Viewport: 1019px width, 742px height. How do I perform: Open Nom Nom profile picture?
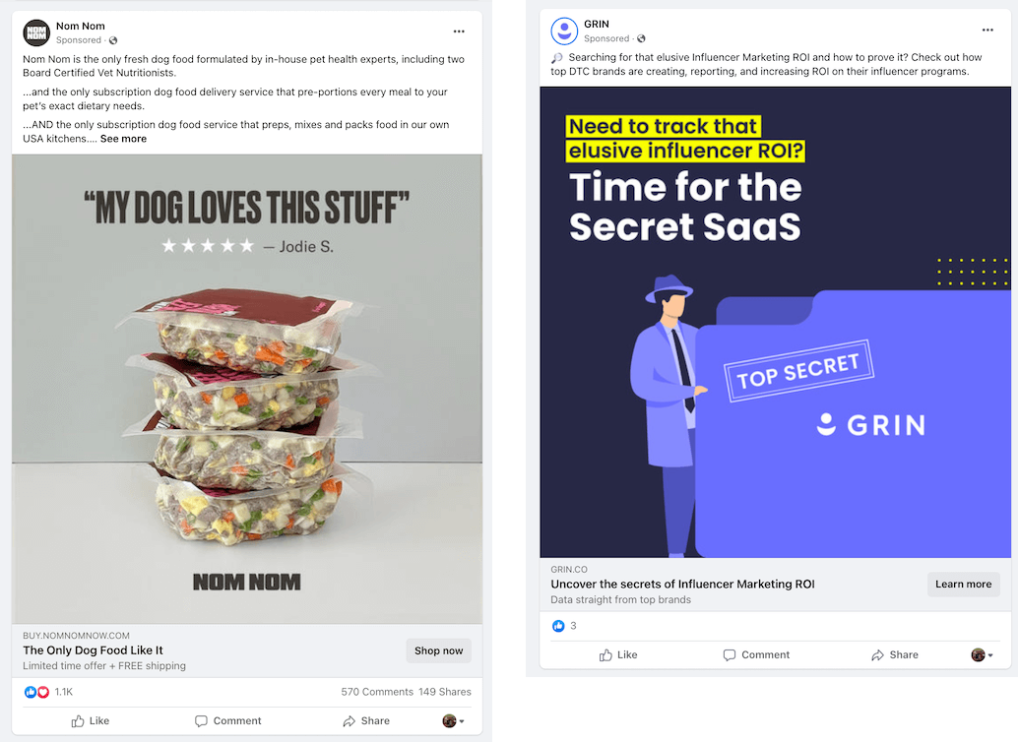point(36,32)
